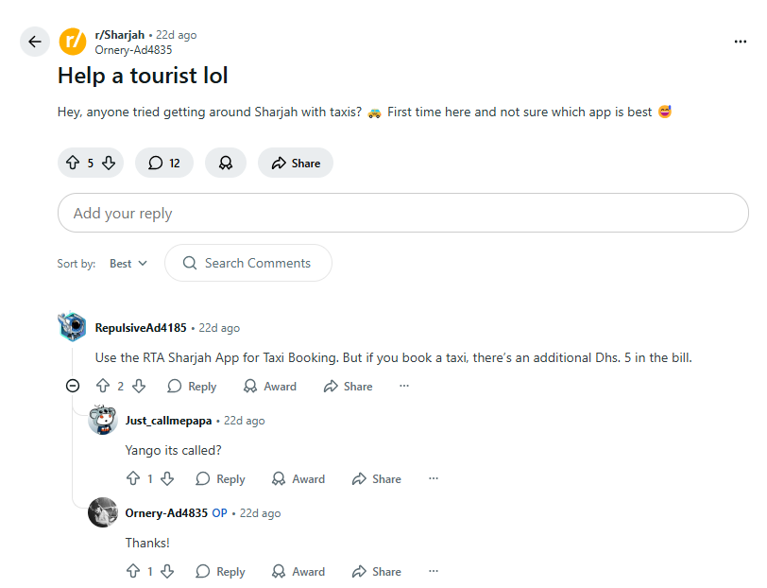The width and height of the screenshot is (767, 588).
Task: Open the post's three-dot options menu
Action: tap(741, 42)
